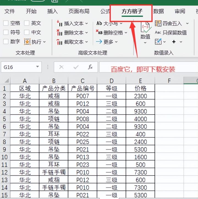
Task: Click the 四舍五入 icon
Action: 158,23
